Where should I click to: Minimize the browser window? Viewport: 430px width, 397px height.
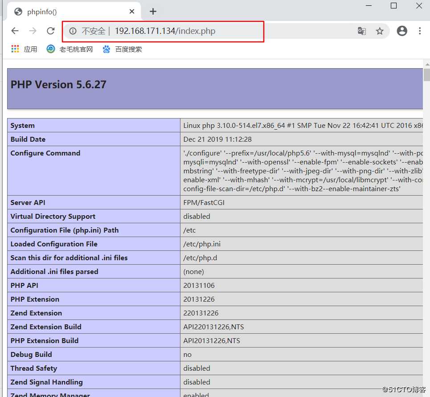pyautogui.click(x=369, y=5)
